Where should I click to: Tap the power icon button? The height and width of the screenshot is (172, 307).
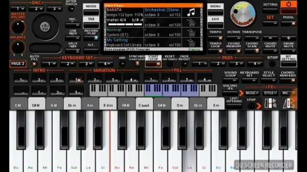point(289,7)
